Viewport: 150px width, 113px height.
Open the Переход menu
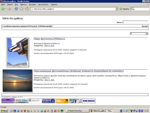23,5
